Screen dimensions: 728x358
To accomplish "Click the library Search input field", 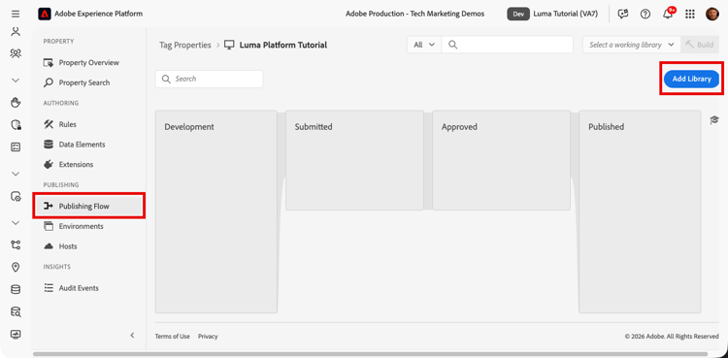I will click(209, 79).
